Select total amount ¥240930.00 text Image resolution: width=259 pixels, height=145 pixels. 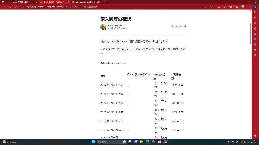119,63
